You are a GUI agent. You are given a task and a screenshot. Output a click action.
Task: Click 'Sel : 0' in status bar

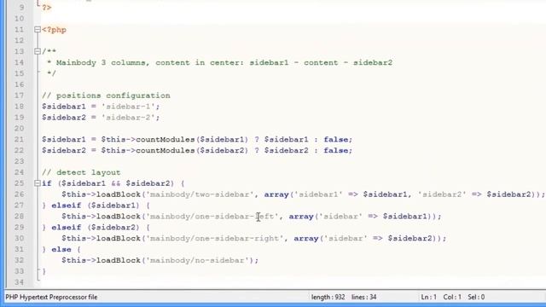tap(476, 298)
